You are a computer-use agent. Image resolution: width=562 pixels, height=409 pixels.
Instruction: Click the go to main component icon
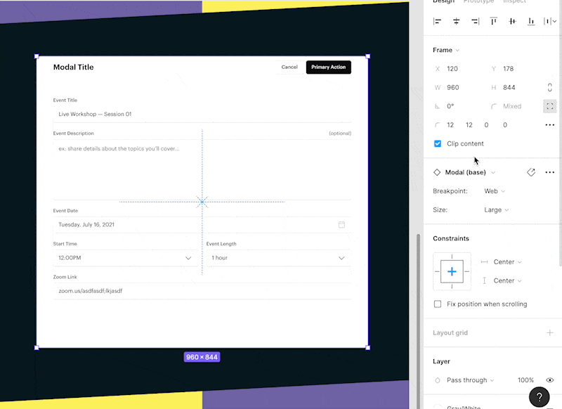531,172
